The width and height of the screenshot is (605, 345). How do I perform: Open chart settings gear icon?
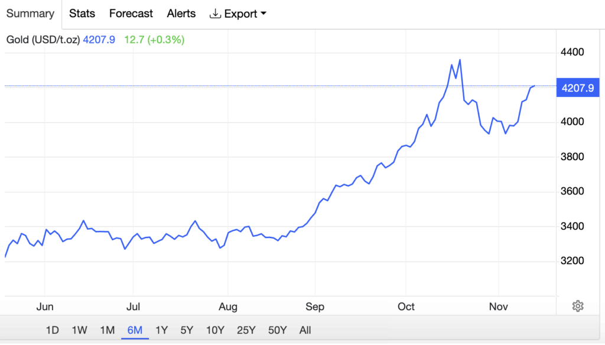(x=578, y=306)
